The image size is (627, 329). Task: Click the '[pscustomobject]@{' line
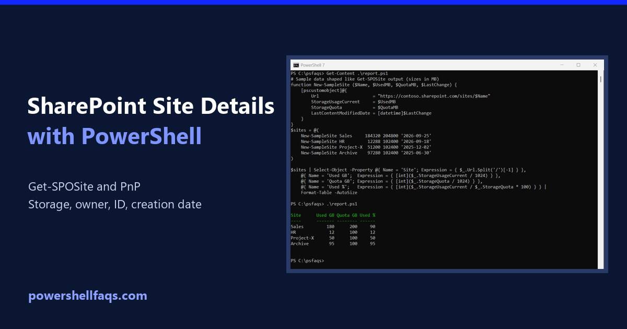pyautogui.click(x=324, y=90)
